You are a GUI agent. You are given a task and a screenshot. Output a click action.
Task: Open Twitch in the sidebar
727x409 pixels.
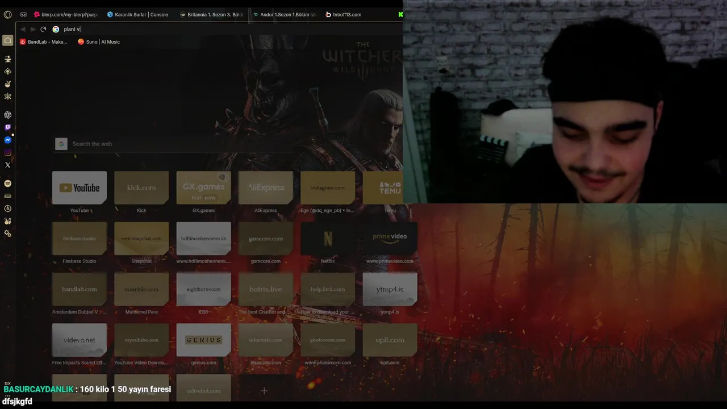(x=7, y=127)
